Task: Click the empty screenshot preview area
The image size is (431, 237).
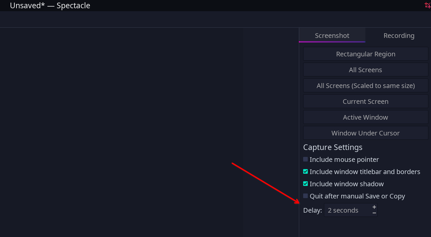Action: pos(148,132)
